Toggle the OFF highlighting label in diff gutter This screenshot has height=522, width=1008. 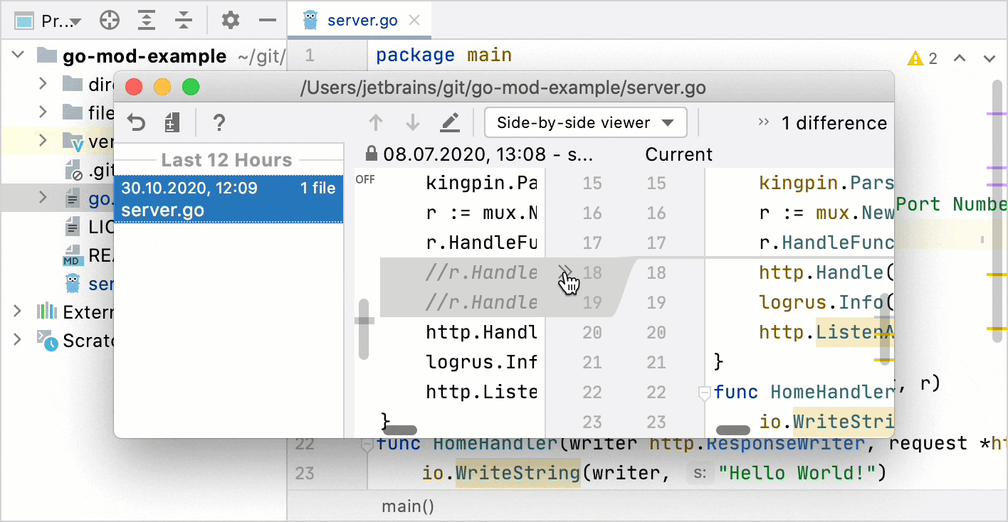click(364, 179)
